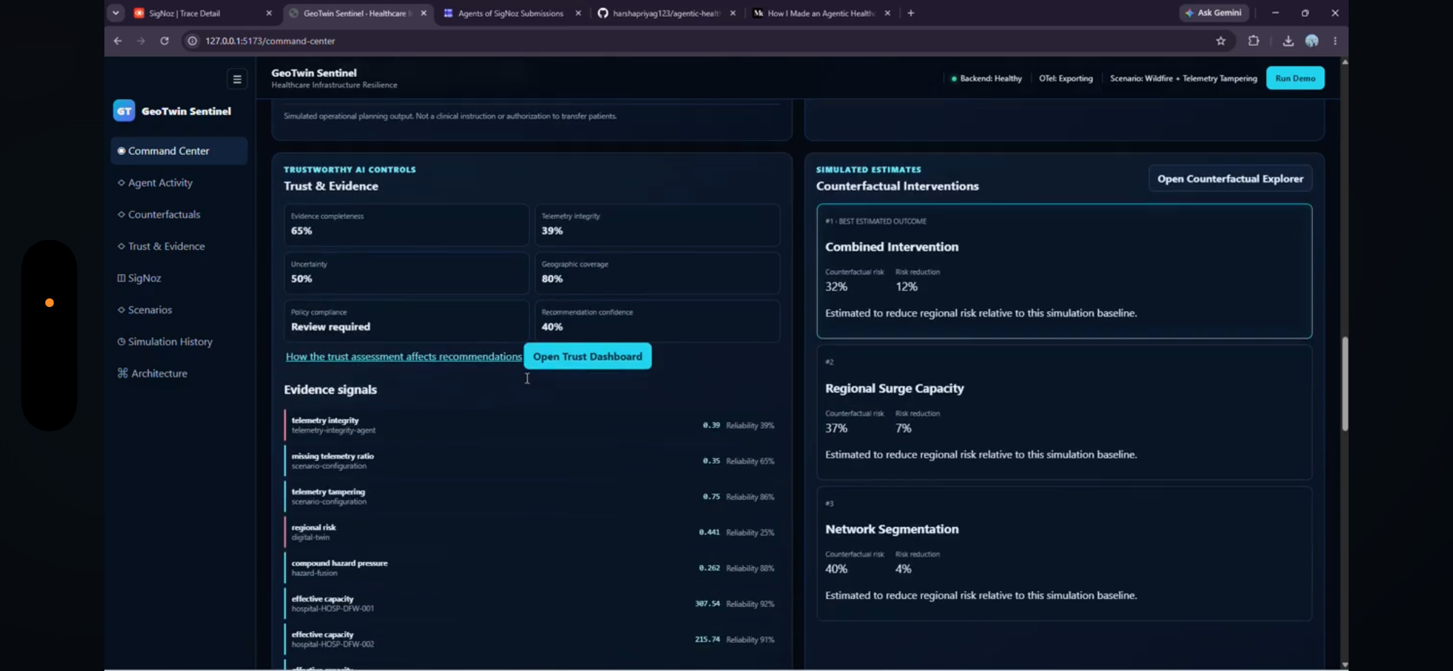Click effective capacity hospital-HOSP-DFW-001 row

[531, 604]
